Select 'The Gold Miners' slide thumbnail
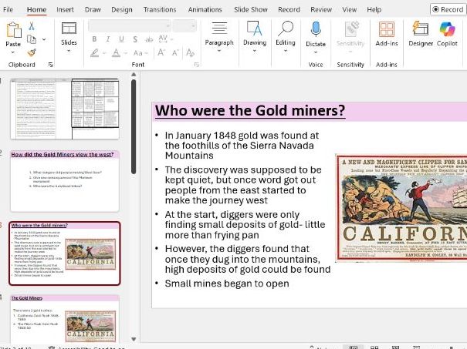Screen dimensions: 467x349 click(x=65, y=319)
